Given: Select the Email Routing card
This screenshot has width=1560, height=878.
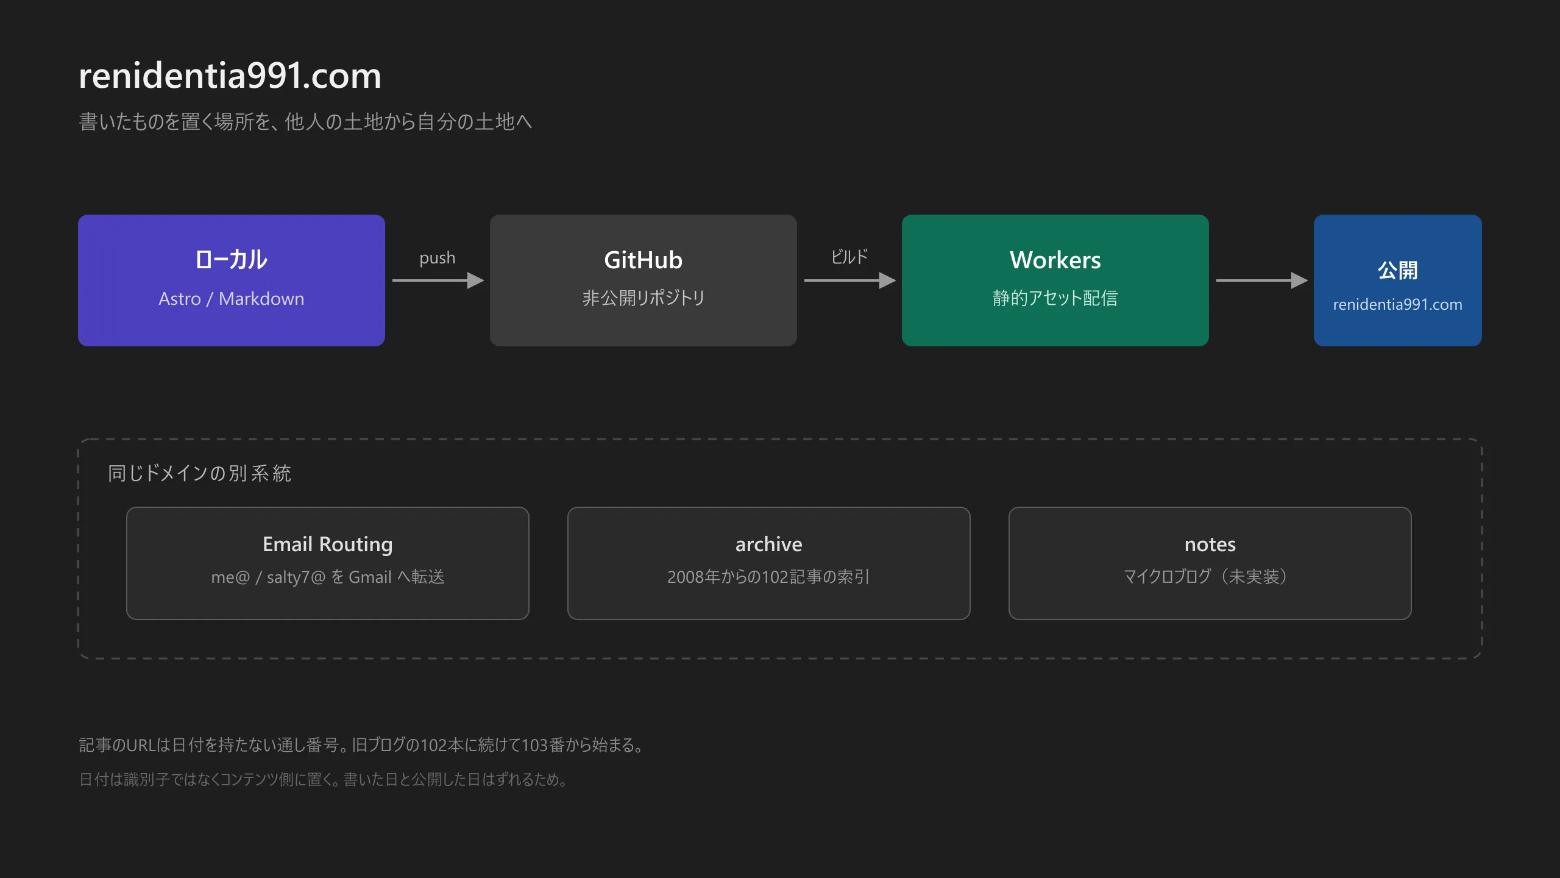Looking at the screenshot, I should pyautogui.click(x=328, y=563).
